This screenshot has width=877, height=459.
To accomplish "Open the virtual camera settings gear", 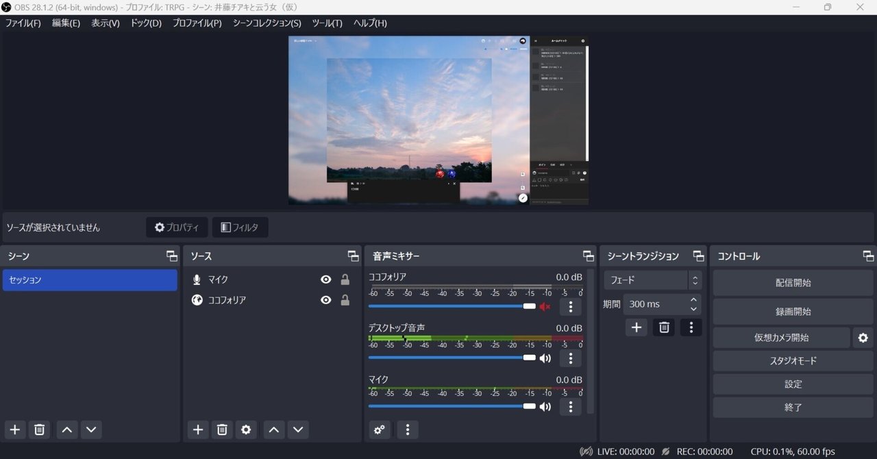I will [x=863, y=338].
